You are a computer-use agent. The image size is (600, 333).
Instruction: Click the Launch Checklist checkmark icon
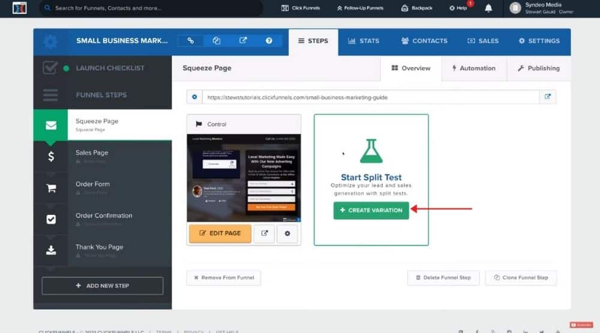(x=50, y=68)
